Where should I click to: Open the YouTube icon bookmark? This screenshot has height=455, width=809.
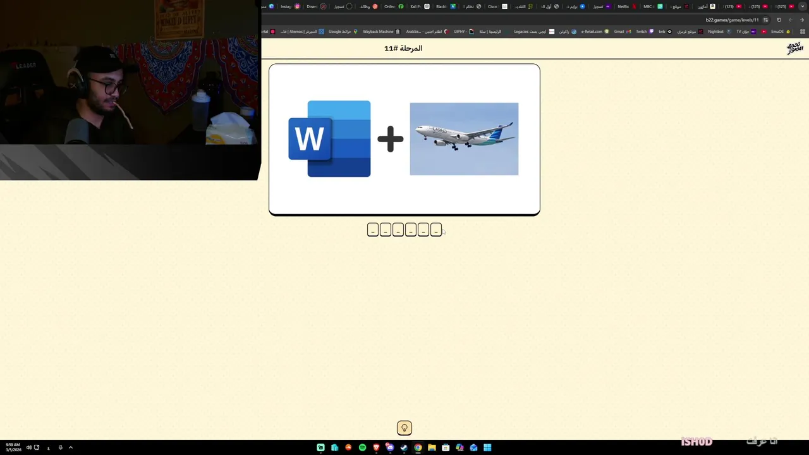(x=763, y=32)
